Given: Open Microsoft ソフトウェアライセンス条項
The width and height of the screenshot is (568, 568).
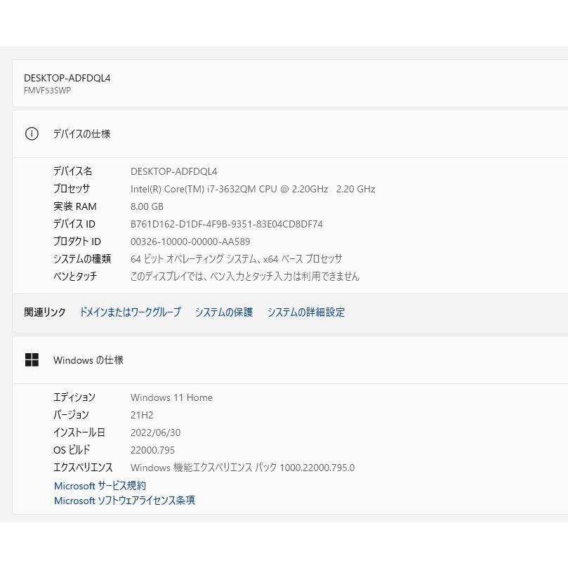Looking at the screenshot, I should point(124,501).
